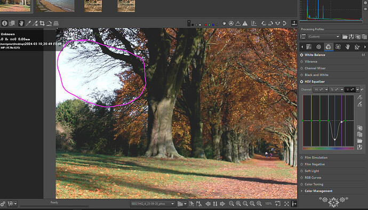Paste processing profile from clipboard
This screenshot has width=368, height=210.
coord(364,37)
